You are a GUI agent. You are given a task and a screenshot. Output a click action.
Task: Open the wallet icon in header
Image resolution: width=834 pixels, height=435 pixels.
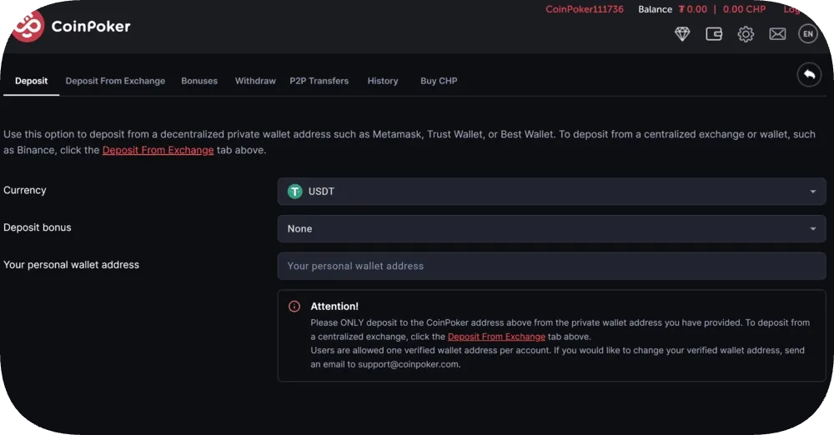pos(714,34)
